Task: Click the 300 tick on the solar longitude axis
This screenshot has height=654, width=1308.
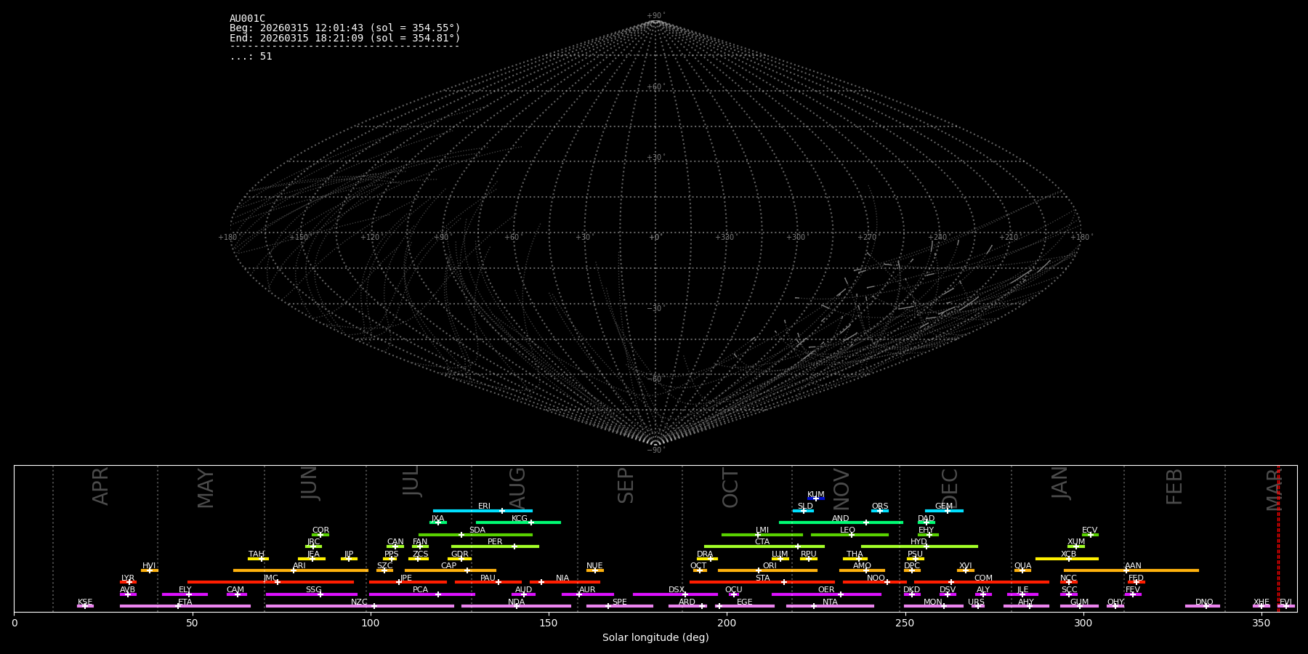Action: click(1083, 623)
